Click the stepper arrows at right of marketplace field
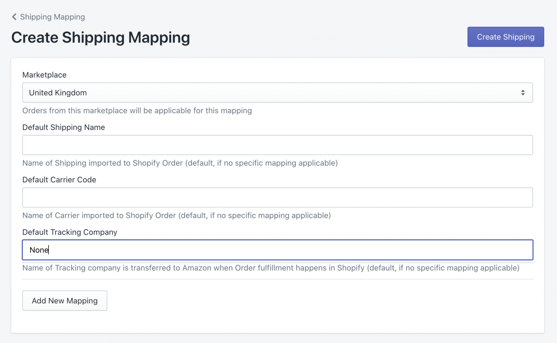 523,92
